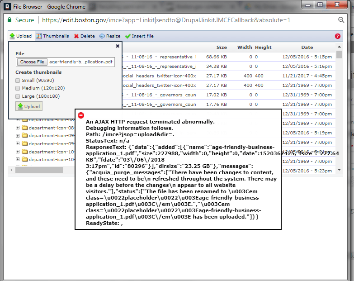Click the scrollbar down arrow of the file list
The image size is (354, 281).
coord(339,170)
